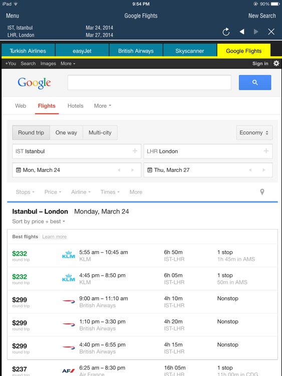Expand the Stops filter

click(x=25, y=192)
